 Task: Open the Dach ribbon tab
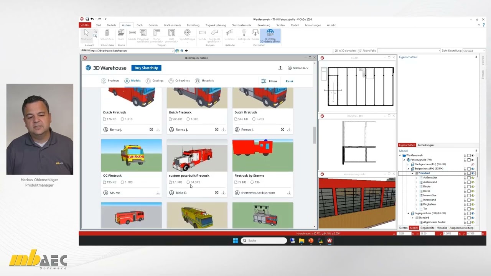click(x=139, y=25)
